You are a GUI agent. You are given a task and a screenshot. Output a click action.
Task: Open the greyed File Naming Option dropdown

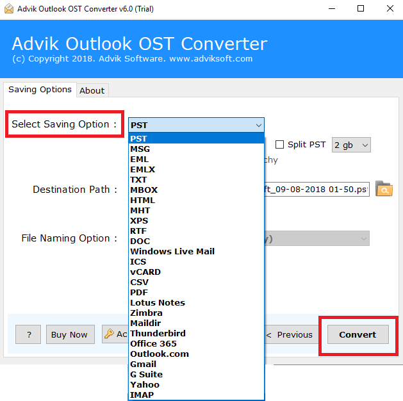(317, 238)
